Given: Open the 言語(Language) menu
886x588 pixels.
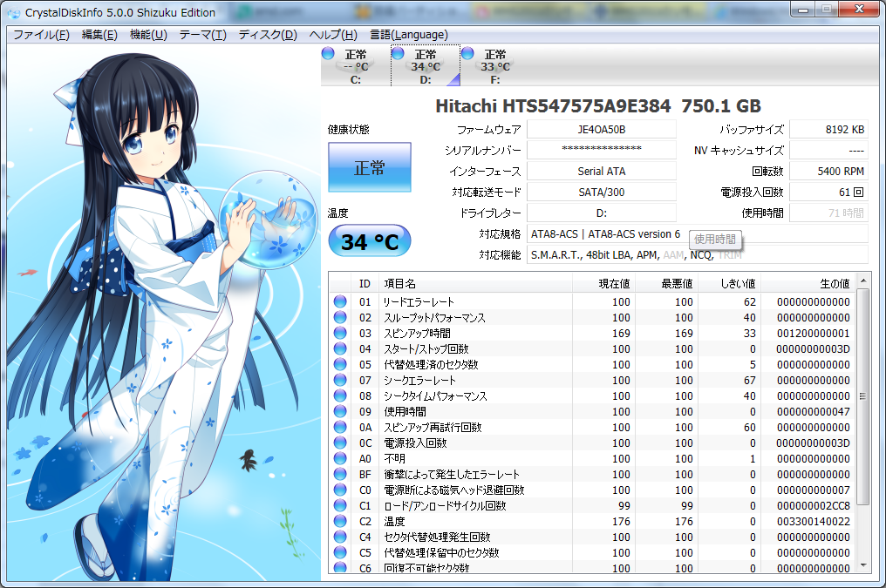Looking at the screenshot, I should [x=408, y=35].
